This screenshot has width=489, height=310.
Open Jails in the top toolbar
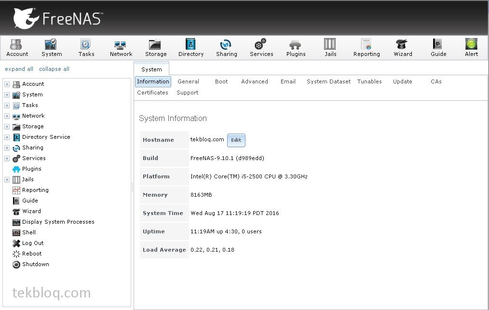coord(330,48)
